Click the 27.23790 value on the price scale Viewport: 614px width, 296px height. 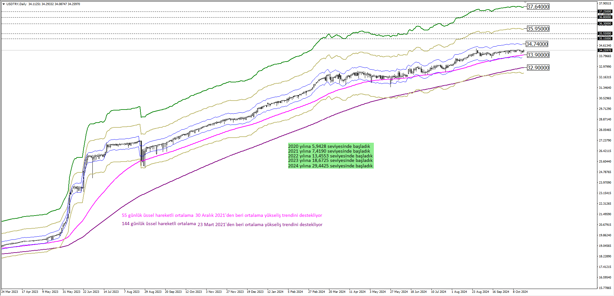pyautogui.click(x=605, y=140)
